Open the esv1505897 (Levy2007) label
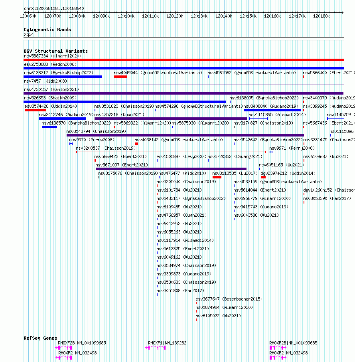The image size is (355, 362). pyautogui.click(x=181, y=156)
